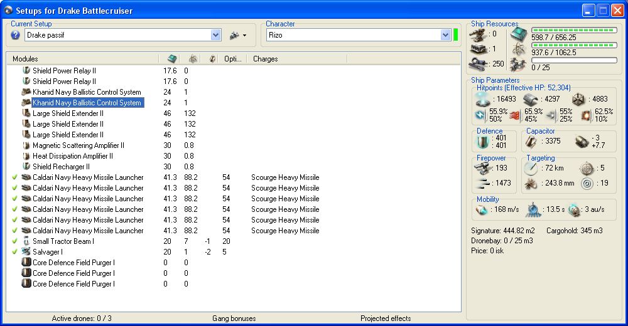
Task: Click the Signature: 444.82 m2 value
Action: coord(502,231)
